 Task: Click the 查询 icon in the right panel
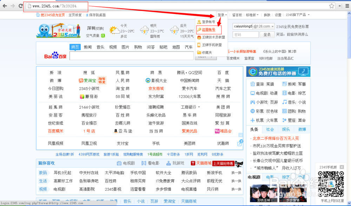click(252, 84)
